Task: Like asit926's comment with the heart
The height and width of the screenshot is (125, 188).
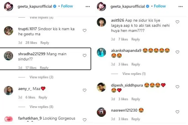Action: 177,22
